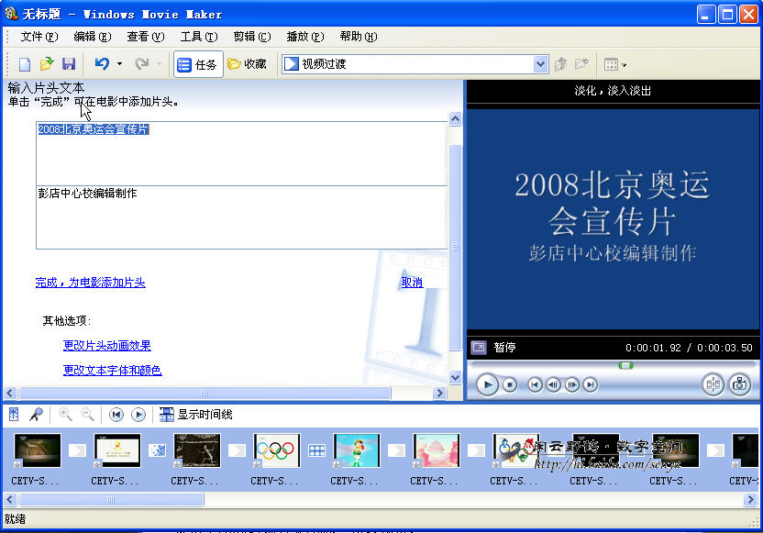The height and width of the screenshot is (533, 763).
Task: Open the 播放(P) menu
Action: click(305, 37)
